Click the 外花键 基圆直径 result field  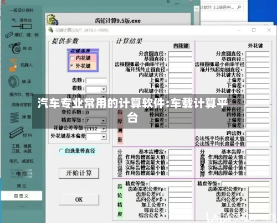[x=258, y=59]
